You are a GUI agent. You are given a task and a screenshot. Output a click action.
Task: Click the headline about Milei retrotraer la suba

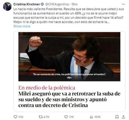pyautogui.click(x=69, y=99)
